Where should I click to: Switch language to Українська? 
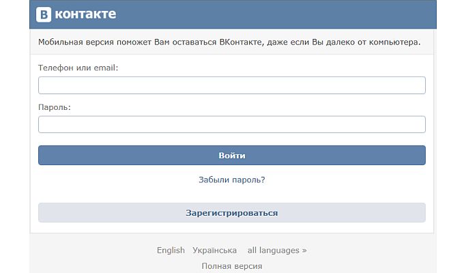point(214,250)
